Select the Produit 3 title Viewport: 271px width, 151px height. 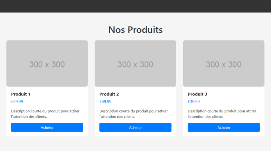click(x=197, y=94)
